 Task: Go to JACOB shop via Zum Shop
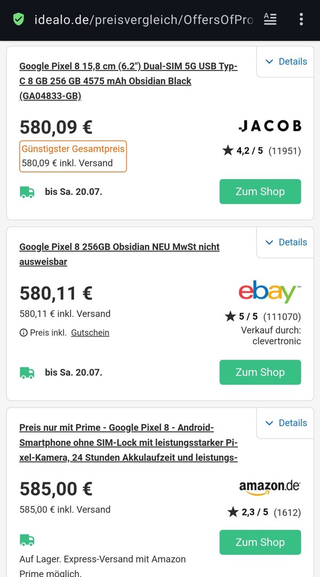click(260, 192)
